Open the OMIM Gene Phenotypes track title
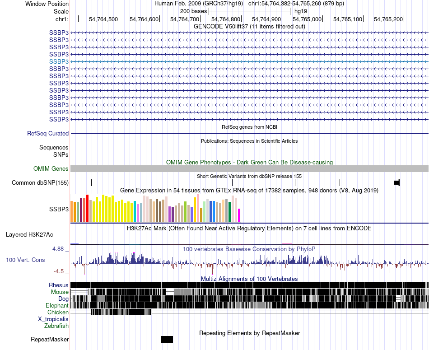Viewport: 429px width, 350px height. coord(249,162)
